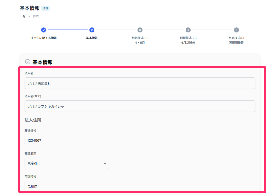
Task: Click the completed checkmark step icon
Action: pyautogui.click(x=43, y=30)
